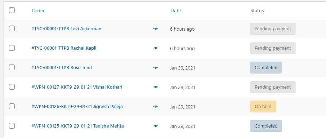Select the Rachel Kepli order checkbox
326x138 pixels.
point(12,48)
